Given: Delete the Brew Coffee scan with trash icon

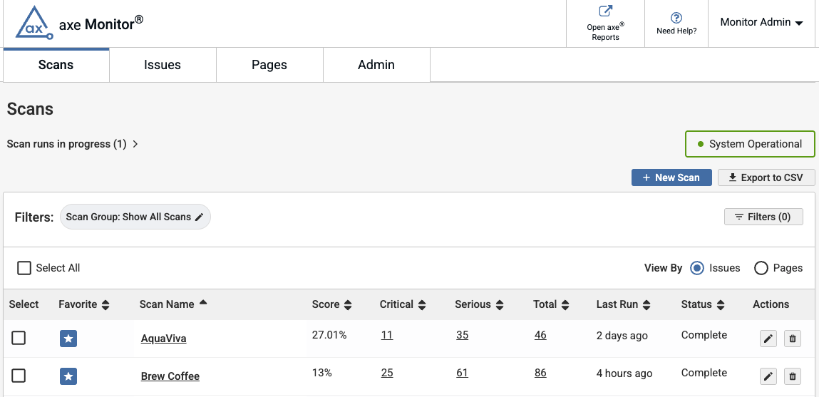Looking at the screenshot, I should (x=792, y=376).
